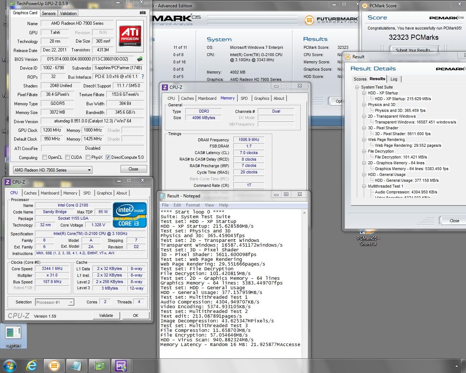
Task: Open the Notepad View menu
Action: (209, 205)
